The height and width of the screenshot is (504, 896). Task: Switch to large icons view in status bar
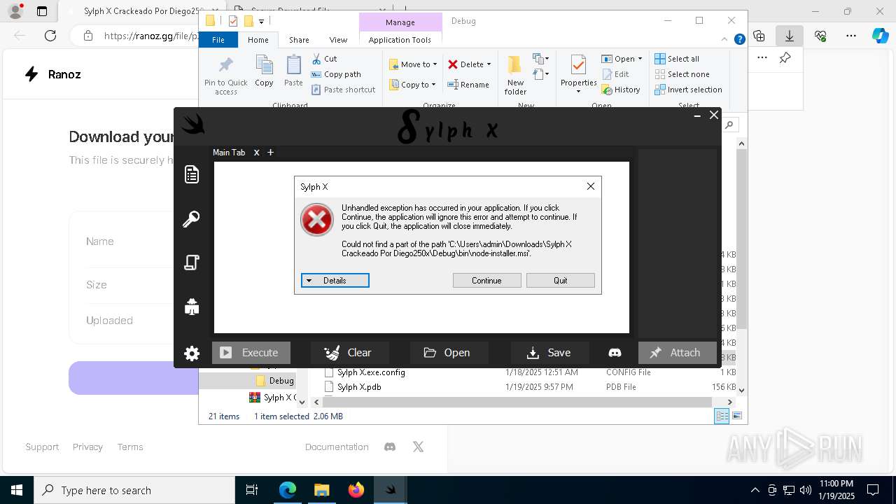coord(736,416)
